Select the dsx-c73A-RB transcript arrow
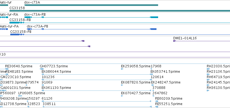This screenshot has height=108, width=230. tap(91, 17)
